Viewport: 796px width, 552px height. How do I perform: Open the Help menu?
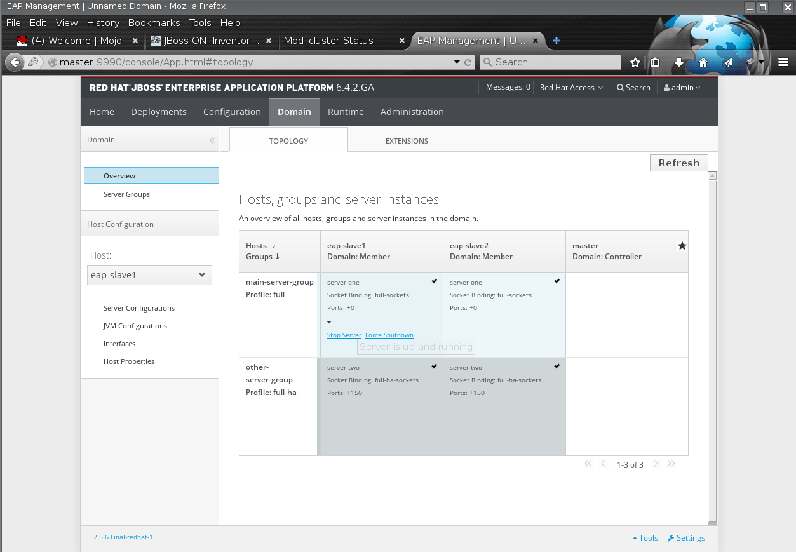(231, 23)
